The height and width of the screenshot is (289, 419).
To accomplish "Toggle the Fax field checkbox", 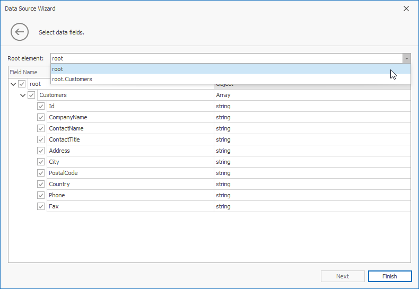I will [x=41, y=206].
